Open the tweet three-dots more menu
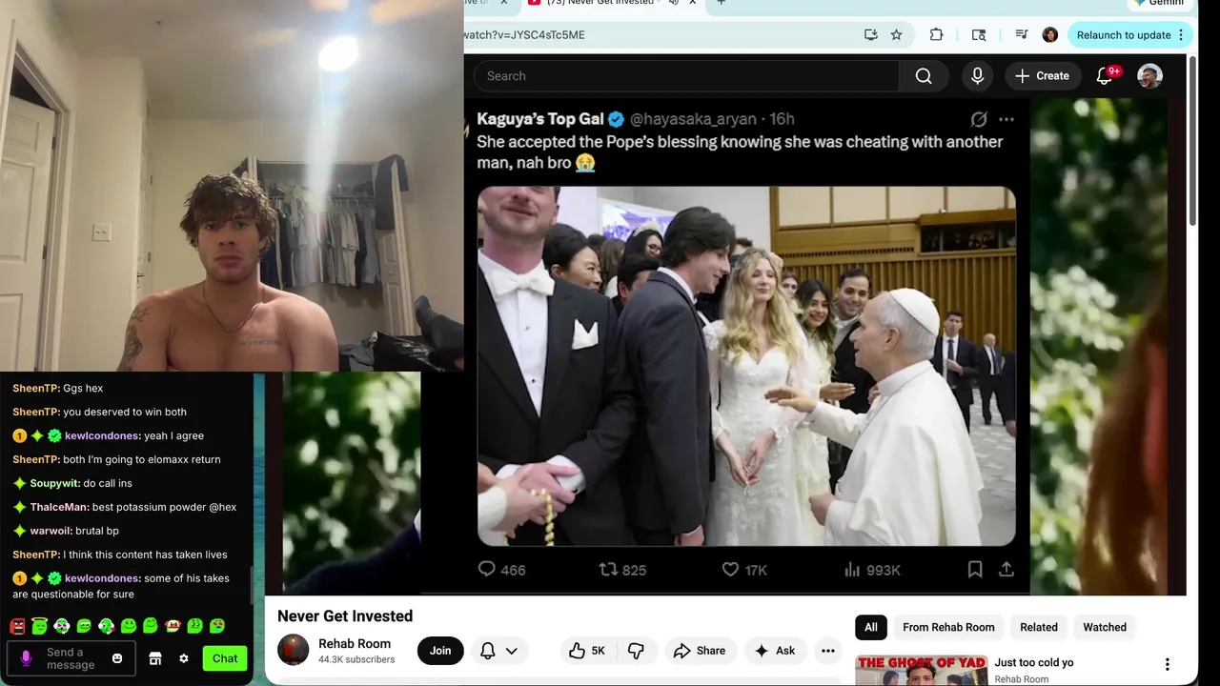 click(x=1006, y=119)
